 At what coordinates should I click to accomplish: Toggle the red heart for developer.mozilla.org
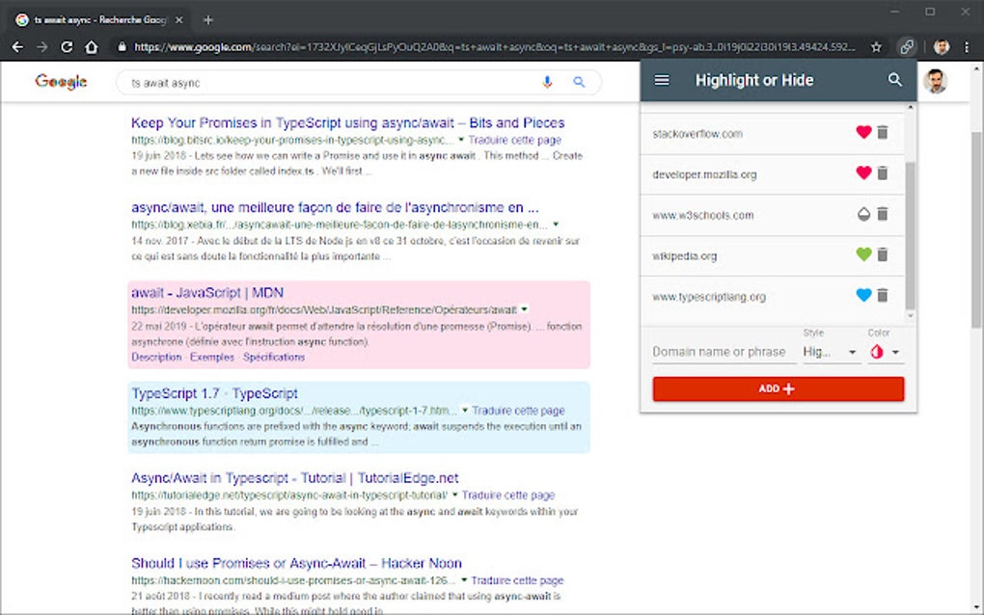[x=863, y=173]
